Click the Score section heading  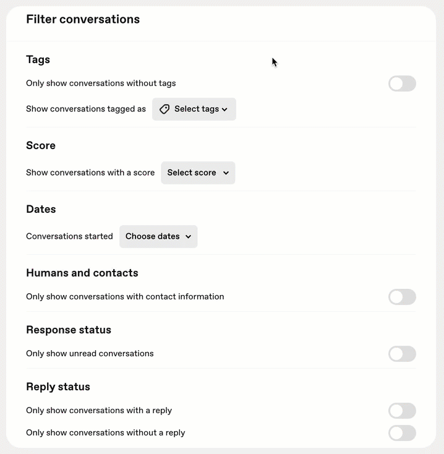click(x=41, y=145)
